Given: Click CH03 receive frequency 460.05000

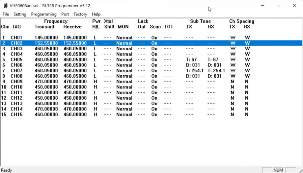Looking at the screenshot, I should (75, 49).
